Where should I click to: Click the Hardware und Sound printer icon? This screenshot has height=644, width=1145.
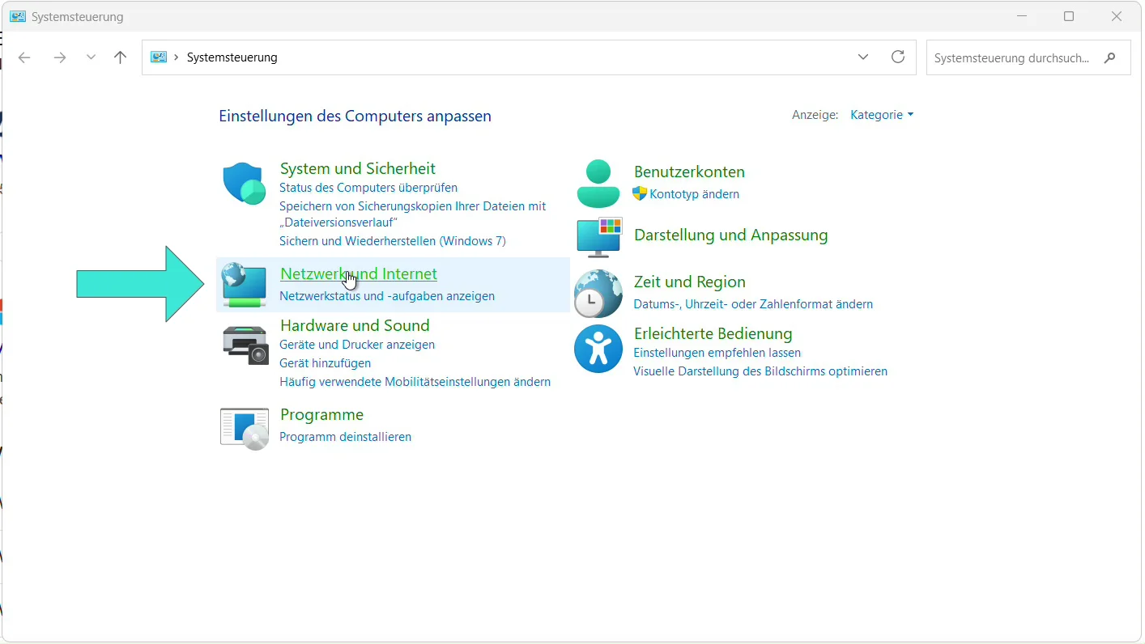coord(245,345)
